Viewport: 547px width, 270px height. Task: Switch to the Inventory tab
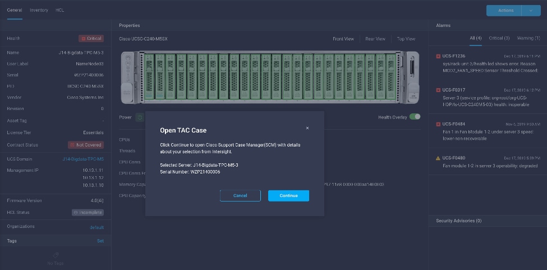click(39, 10)
